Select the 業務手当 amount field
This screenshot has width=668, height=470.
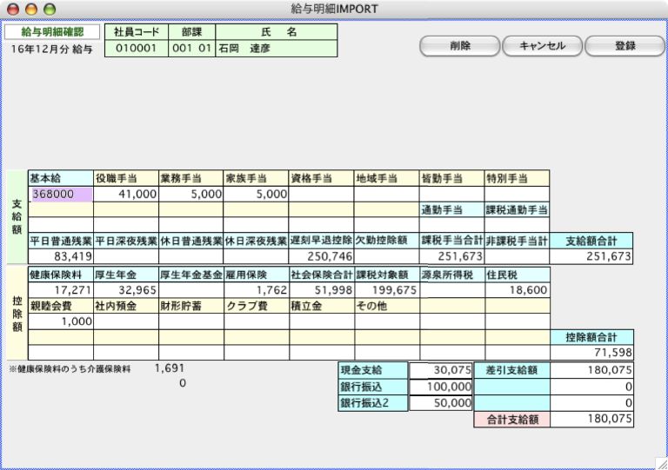190,195
